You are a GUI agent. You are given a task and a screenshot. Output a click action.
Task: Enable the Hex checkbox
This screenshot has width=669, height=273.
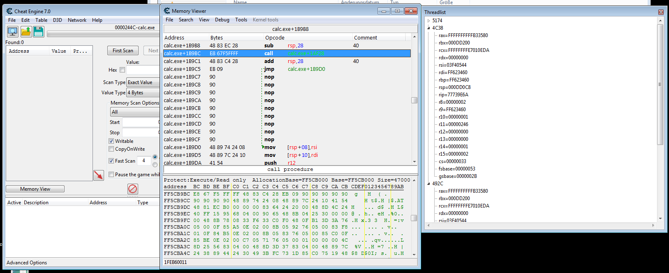pos(122,70)
